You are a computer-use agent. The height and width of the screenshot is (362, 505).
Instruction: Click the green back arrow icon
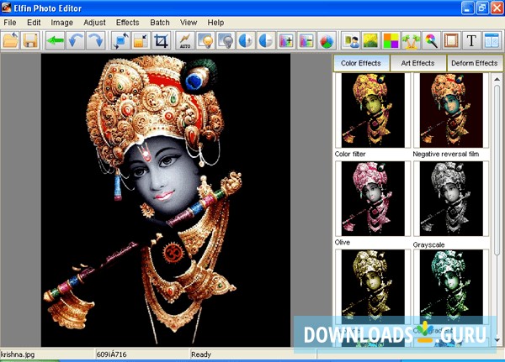(x=56, y=40)
